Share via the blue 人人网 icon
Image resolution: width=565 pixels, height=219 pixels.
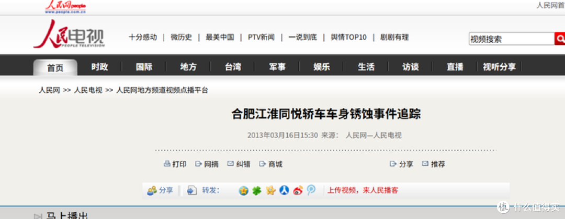tap(284, 191)
